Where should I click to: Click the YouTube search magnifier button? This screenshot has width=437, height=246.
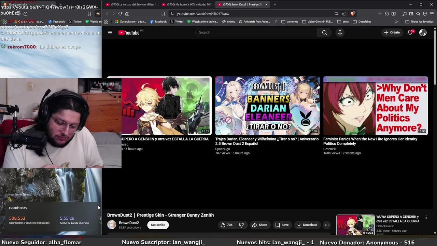[x=324, y=32]
